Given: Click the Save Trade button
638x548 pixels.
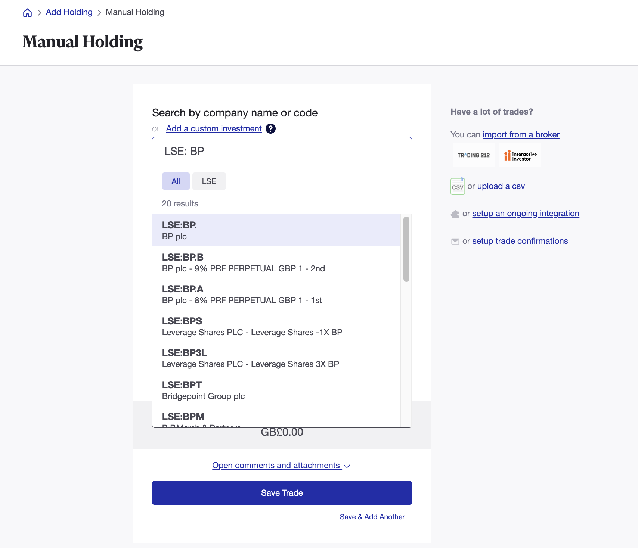Looking at the screenshot, I should [x=282, y=493].
